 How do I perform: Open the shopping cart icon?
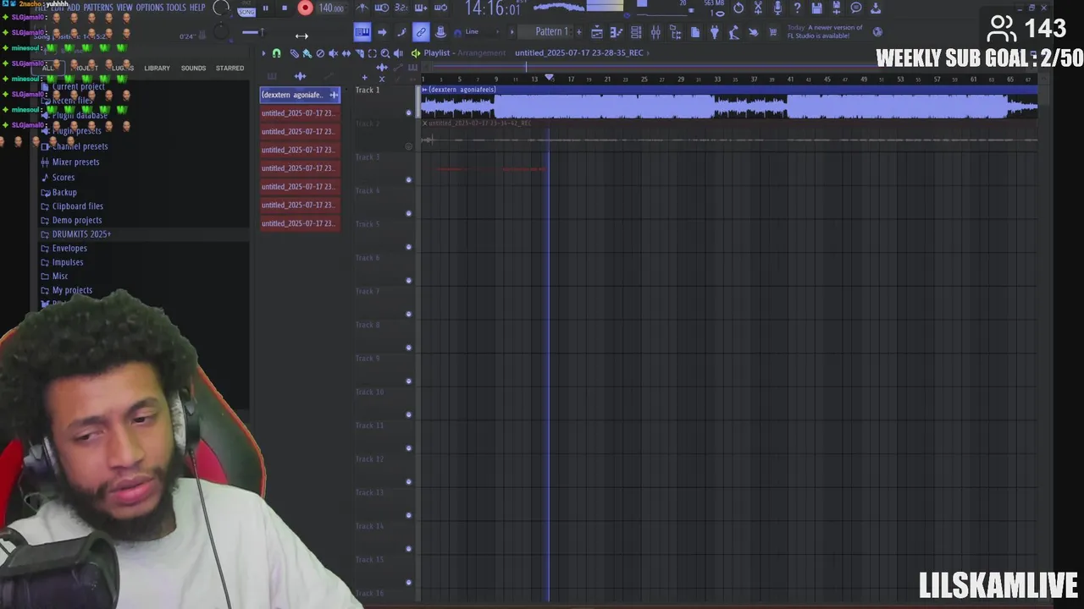click(x=773, y=32)
